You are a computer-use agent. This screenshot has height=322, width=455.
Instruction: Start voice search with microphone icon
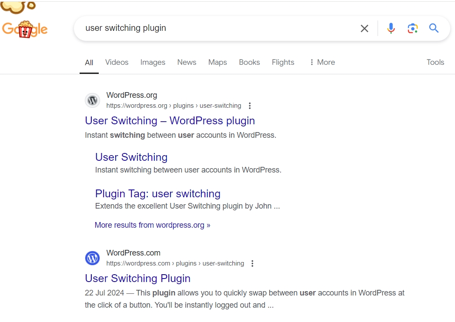click(x=391, y=29)
